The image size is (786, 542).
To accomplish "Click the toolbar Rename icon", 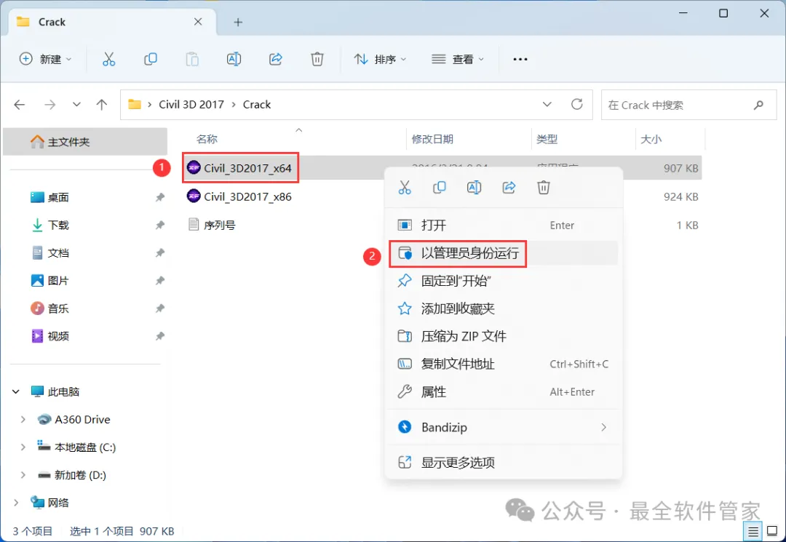I will pyautogui.click(x=234, y=59).
